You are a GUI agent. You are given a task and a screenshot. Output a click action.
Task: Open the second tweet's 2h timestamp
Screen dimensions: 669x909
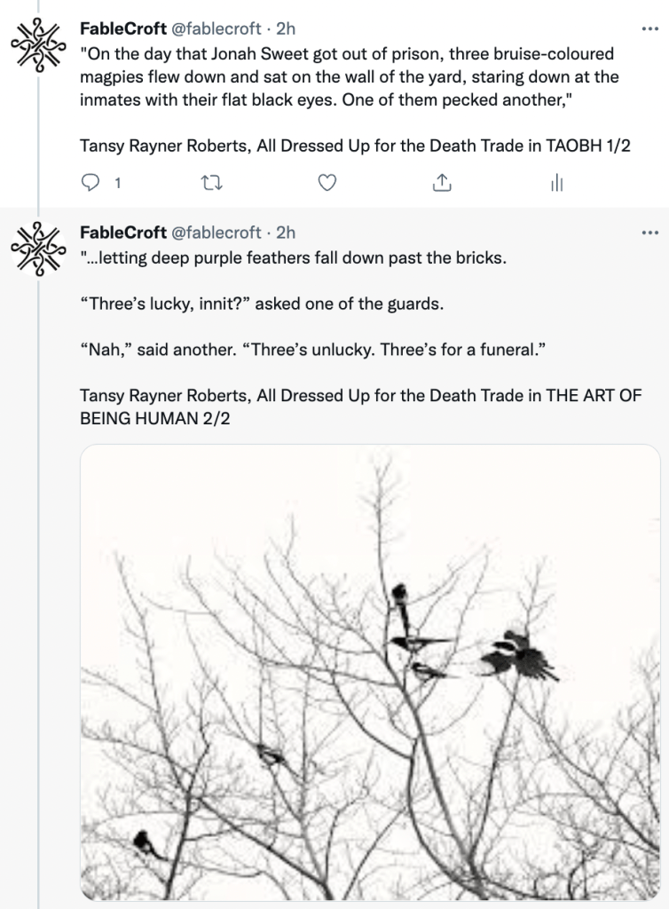pos(286,233)
